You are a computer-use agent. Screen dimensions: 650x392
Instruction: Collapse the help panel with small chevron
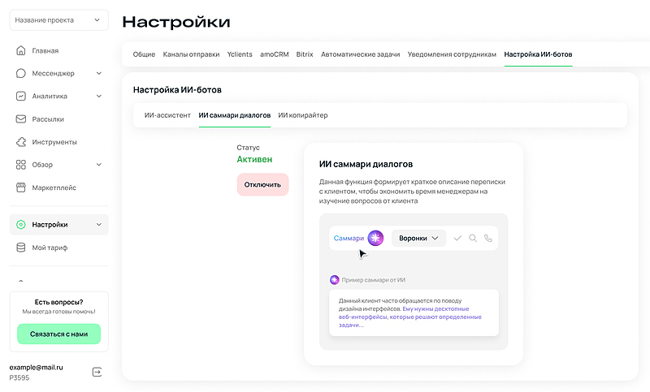(x=21, y=281)
